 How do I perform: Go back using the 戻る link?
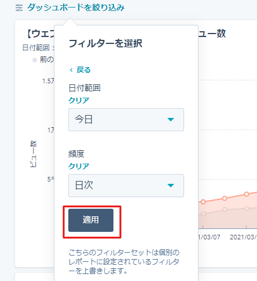[x=83, y=70]
